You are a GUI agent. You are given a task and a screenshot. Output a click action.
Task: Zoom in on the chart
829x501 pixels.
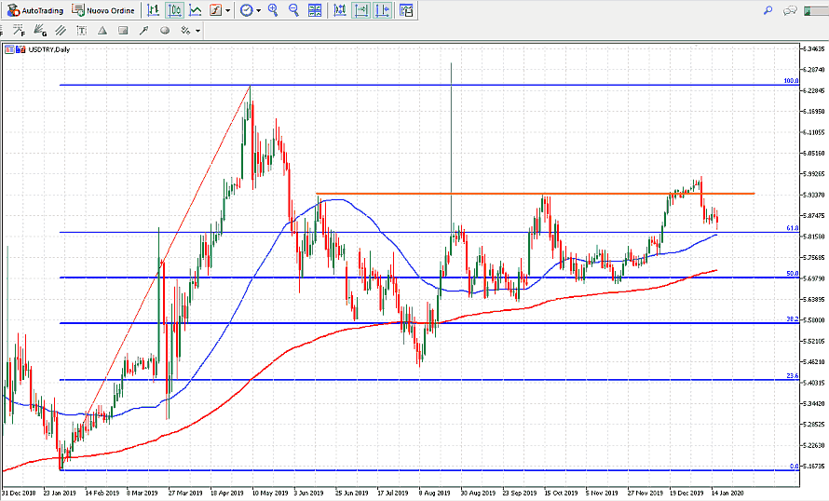coord(273,10)
